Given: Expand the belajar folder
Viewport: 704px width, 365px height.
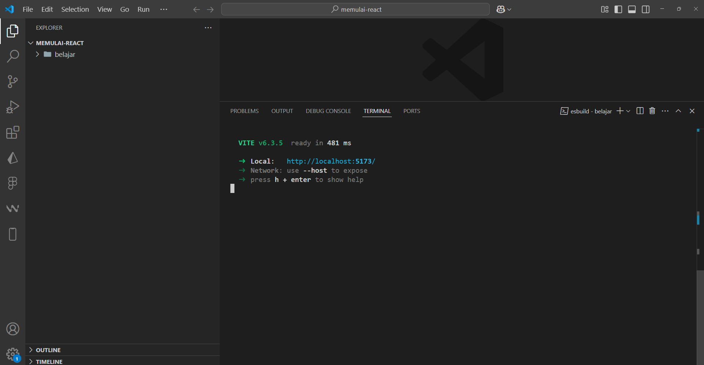Looking at the screenshot, I should tap(37, 54).
